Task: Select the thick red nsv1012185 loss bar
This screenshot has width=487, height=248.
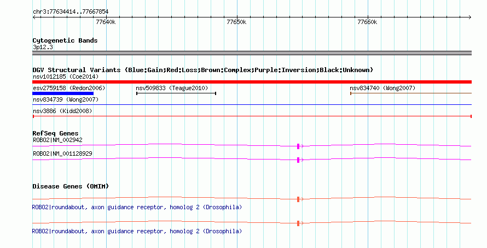Action: coord(252,82)
